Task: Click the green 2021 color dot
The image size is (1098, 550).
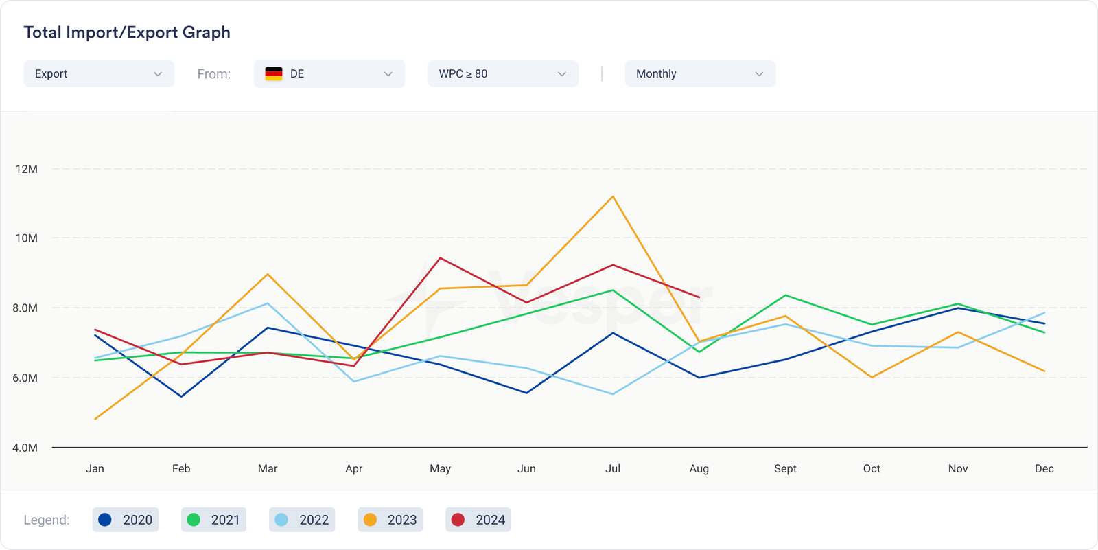Action: pos(194,520)
